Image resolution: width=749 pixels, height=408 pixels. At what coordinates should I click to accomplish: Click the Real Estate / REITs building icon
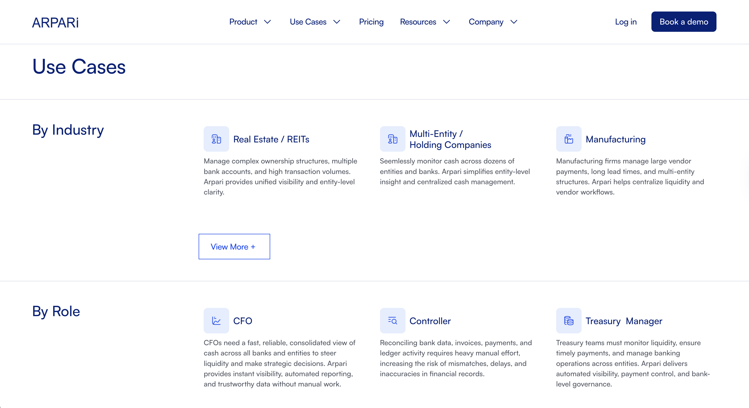tap(216, 139)
